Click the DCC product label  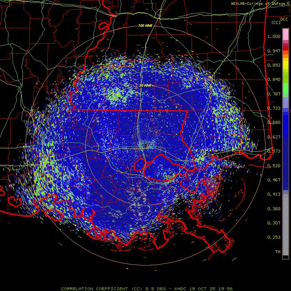[284, 19]
